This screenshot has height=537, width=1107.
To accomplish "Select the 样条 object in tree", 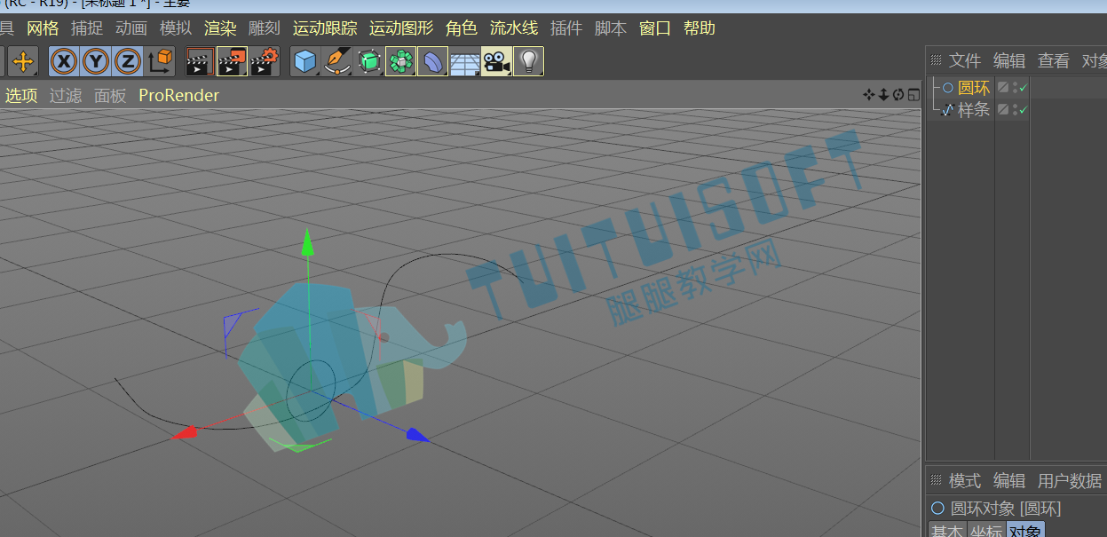I will [x=974, y=109].
